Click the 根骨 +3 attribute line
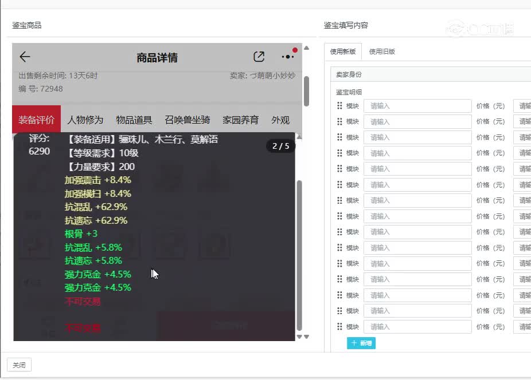 click(x=81, y=233)
